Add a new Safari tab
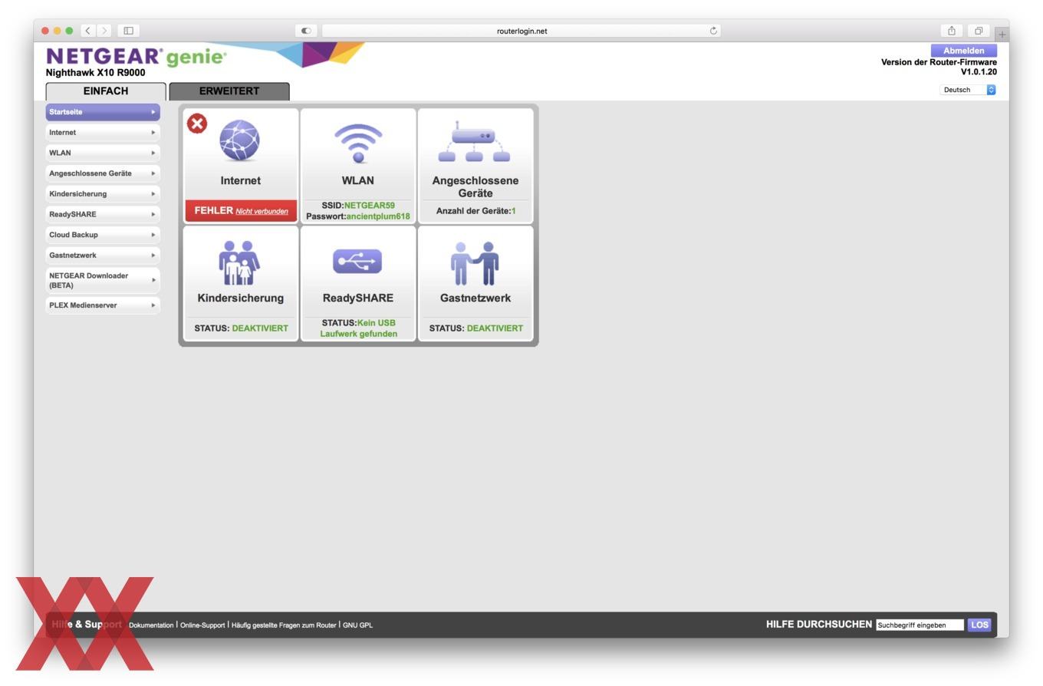Screen dimensions: 1043x686 (x=1002, y=34)
